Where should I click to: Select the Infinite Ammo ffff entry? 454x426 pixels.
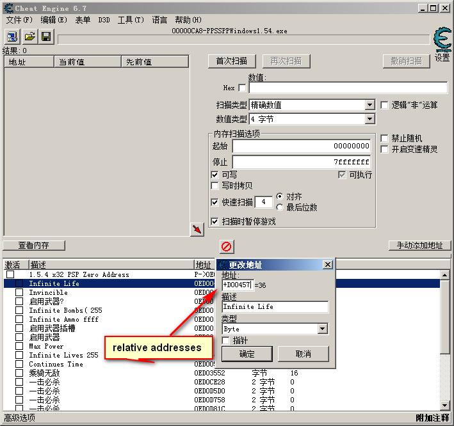(x=63, y=319)
